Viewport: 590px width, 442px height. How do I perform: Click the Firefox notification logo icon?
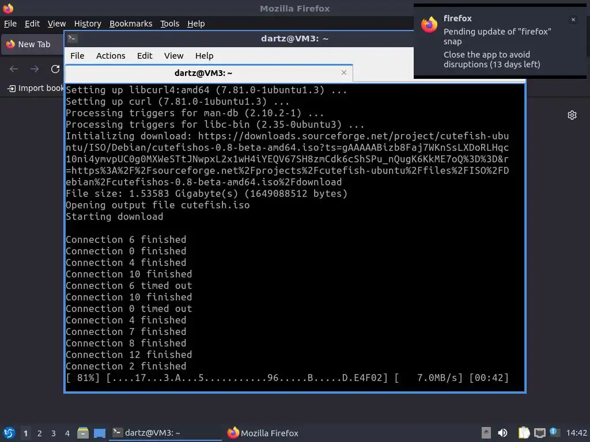pyautogui.click(x=429, y=25)
